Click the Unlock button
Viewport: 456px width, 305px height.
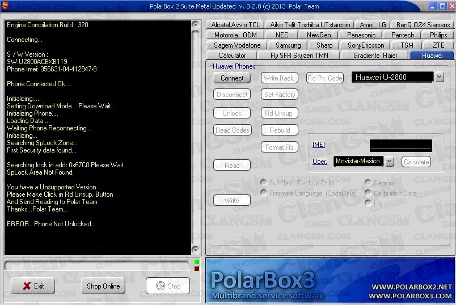click(x=232, y=113)
